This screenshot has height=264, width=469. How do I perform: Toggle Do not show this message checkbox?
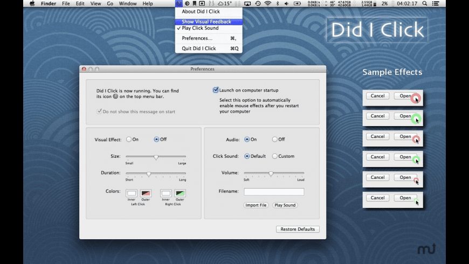(99, 111)
